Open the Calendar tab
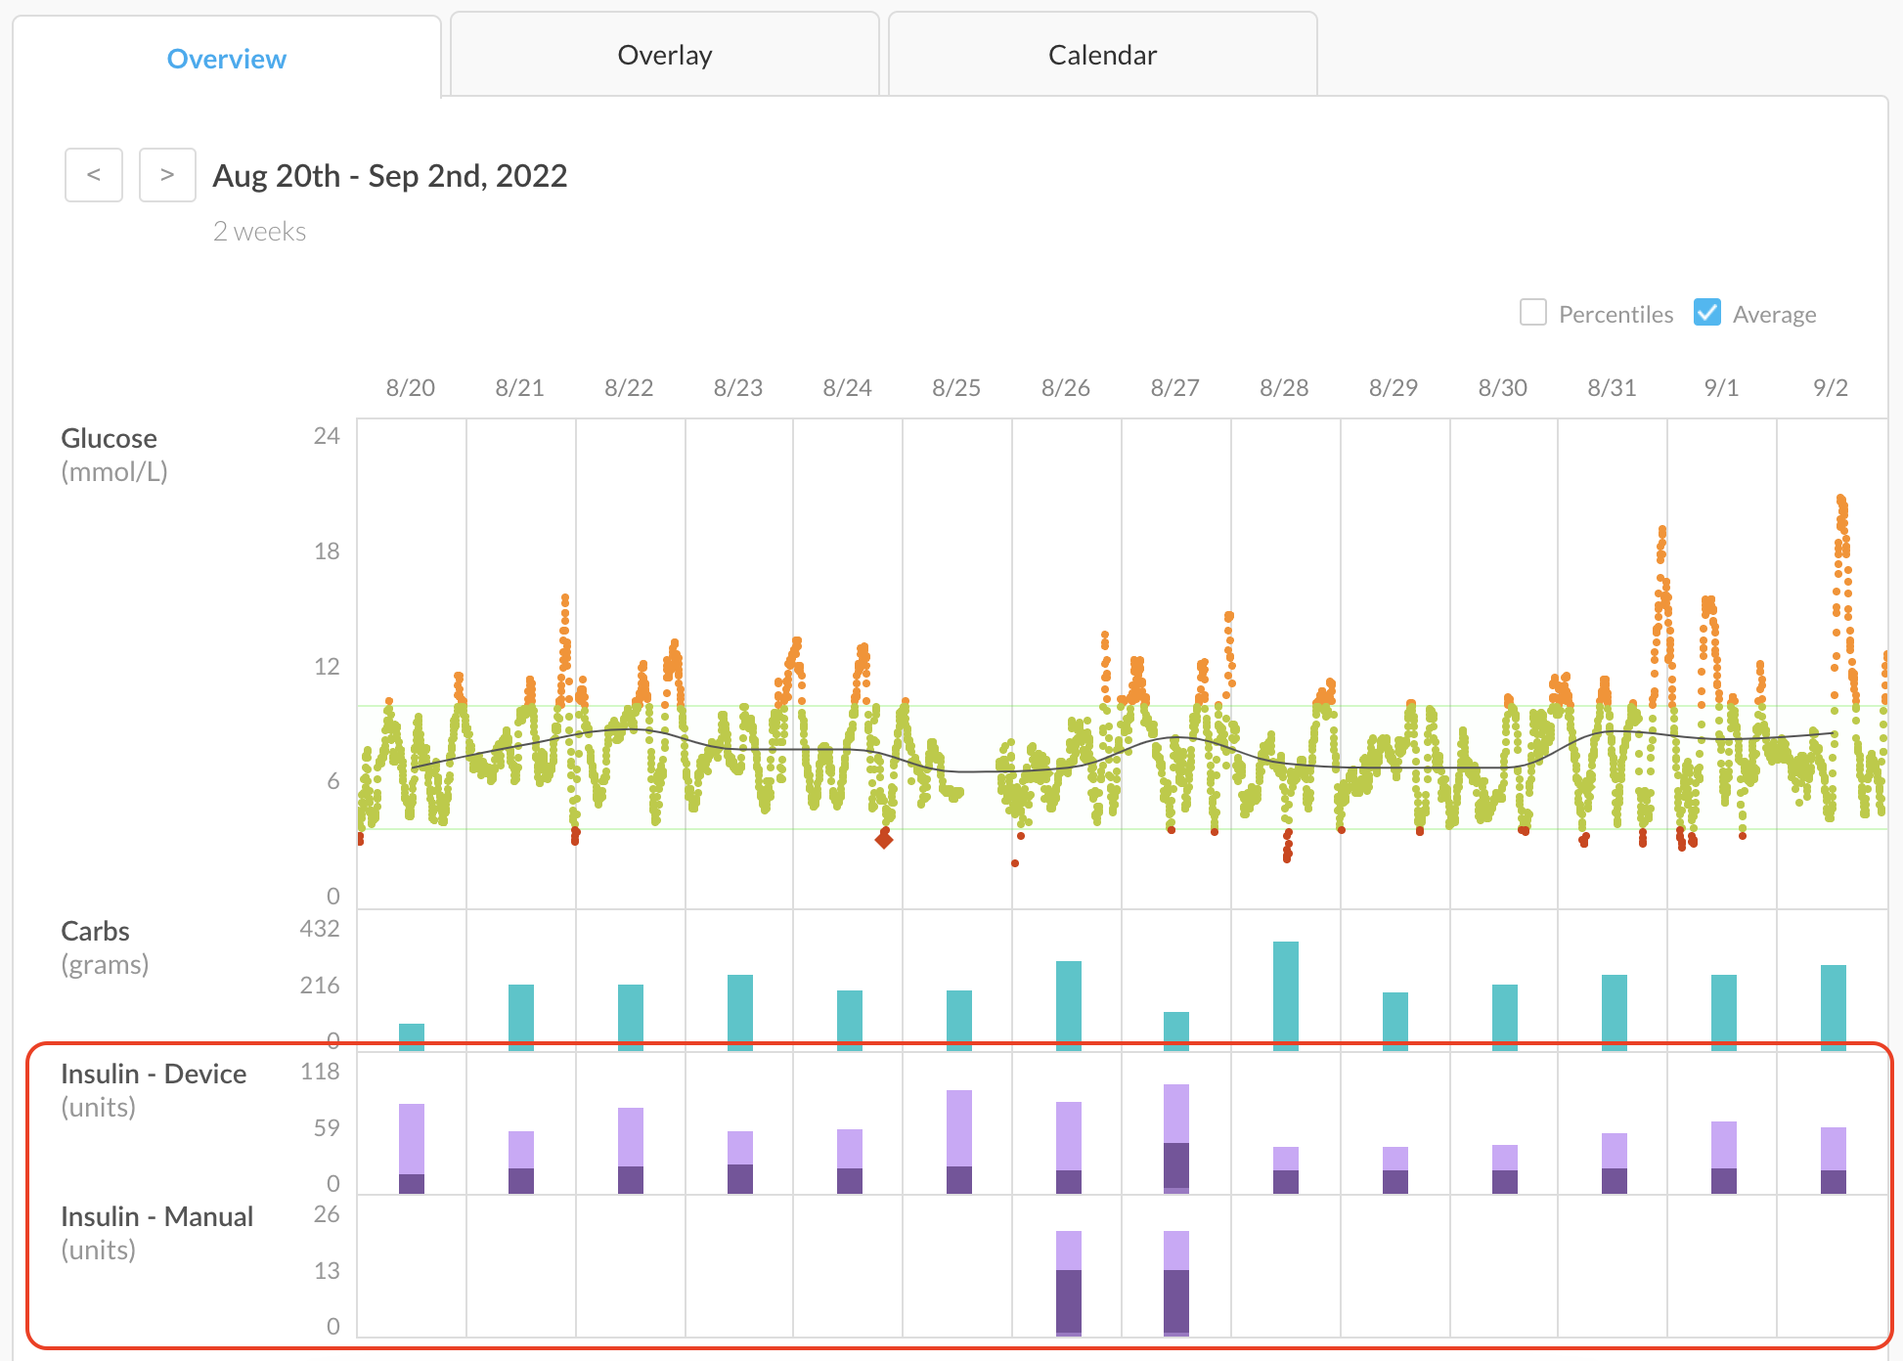The height and width of the screenshot is (1361, 1903). click(x=1101, y=55)
